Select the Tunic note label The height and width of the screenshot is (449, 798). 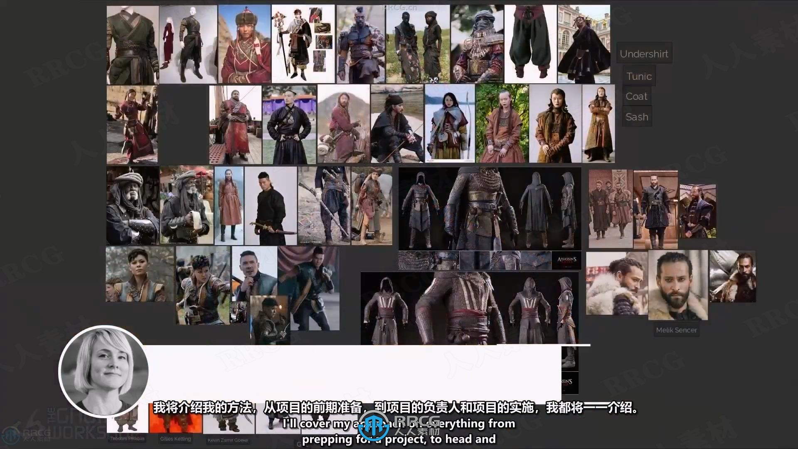[639, 76]
